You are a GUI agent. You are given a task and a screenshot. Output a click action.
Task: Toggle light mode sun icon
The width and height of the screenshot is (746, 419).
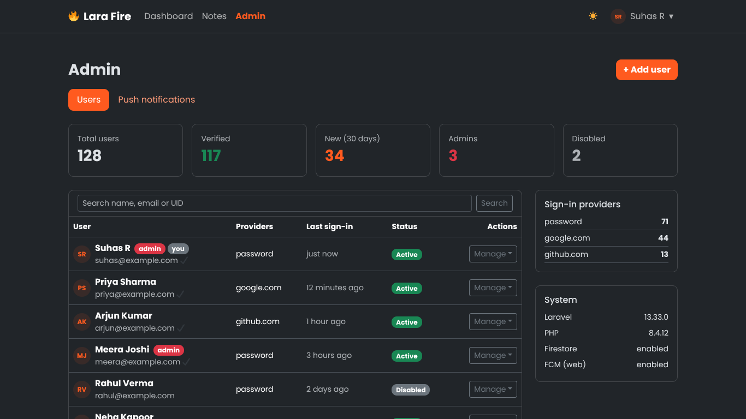tap(593, 16)
